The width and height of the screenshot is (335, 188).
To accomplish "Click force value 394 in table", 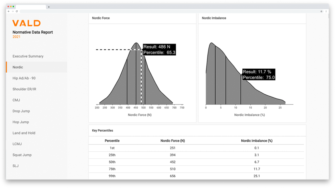I will [x=173, y=155].
